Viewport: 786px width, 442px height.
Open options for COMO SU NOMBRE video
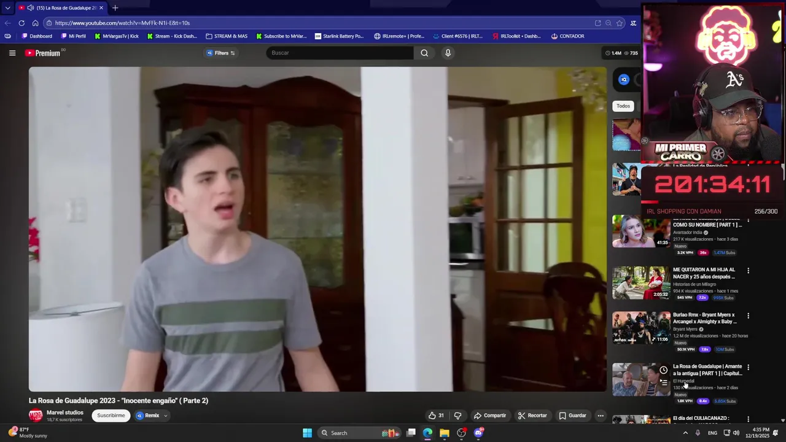748,219
